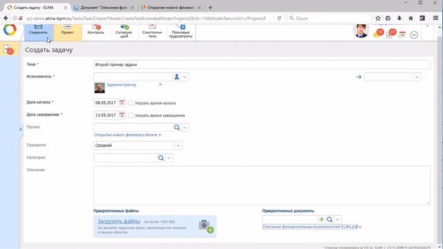Open calendar picker for Дата завершения
The image size is (443, 249).
pyautogui.click(x=122, y=116)
